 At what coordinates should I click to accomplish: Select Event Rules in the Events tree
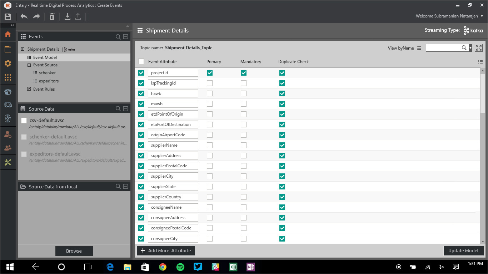(44, 89)
